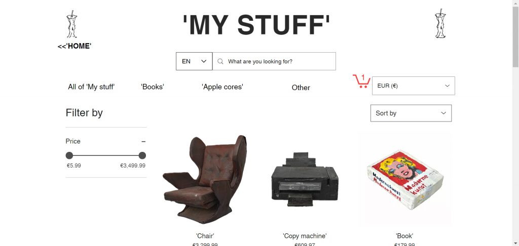Click the <<'HOME' link

75,46
